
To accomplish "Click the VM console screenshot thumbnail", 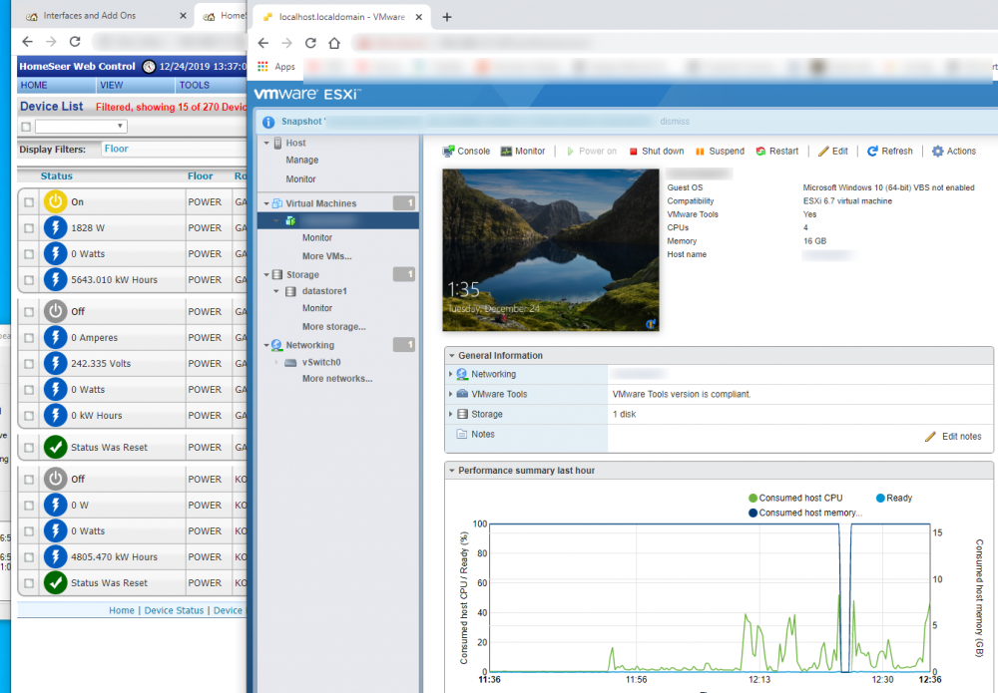I will pyautogui.click(x=552, y=249).
